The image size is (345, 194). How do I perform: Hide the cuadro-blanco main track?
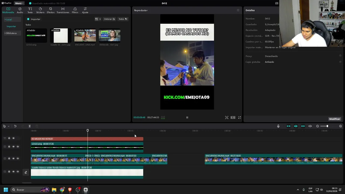pyautogui.click(x=13, y=172)
